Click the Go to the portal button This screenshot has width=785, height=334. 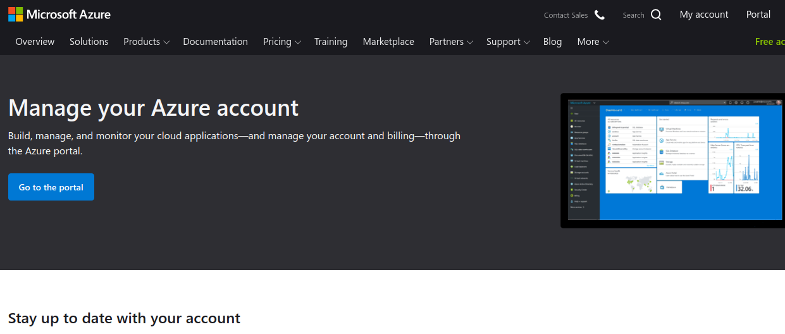coord(51,187)
